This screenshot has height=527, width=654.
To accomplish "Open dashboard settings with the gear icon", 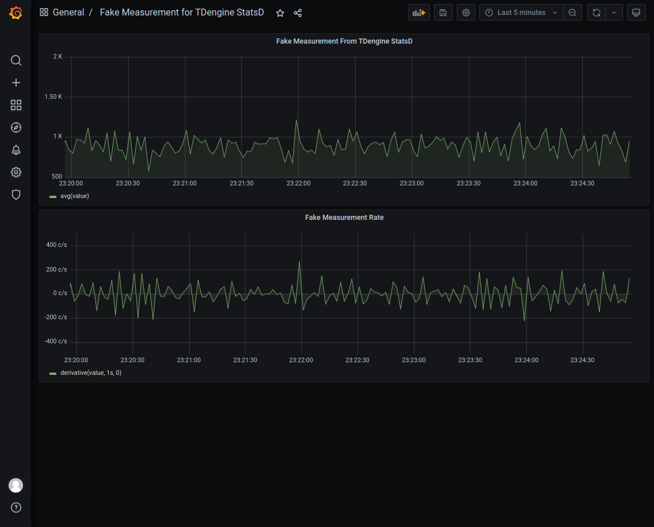I will click(x=466, y=12).
